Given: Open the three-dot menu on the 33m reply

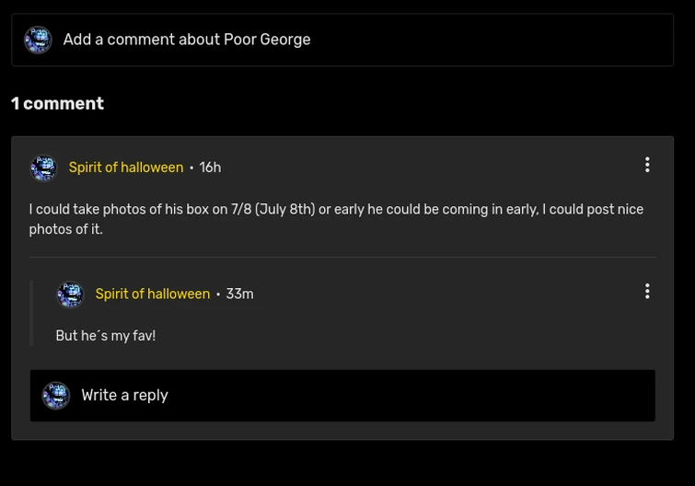Looking at the screenshot, I should 647,291.
